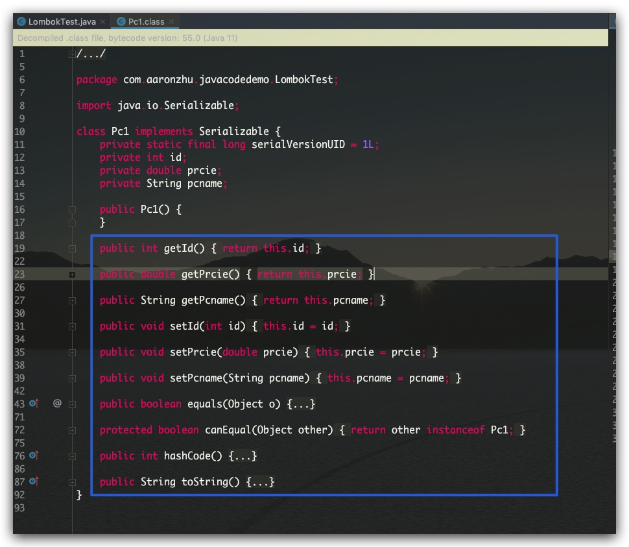This screenshot has width=629, height=547.
Task: Expand the setId() method fold
Action: (72, 326)
